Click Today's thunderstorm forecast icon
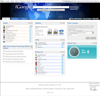100x96 pixels. pos(50,32)
